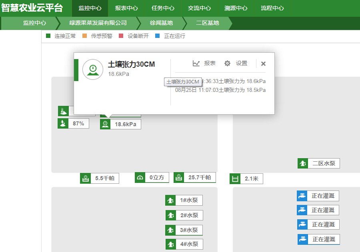Select the 3#水泵 label button
This screenshot has width=360, height=252.
pos(189,230)
